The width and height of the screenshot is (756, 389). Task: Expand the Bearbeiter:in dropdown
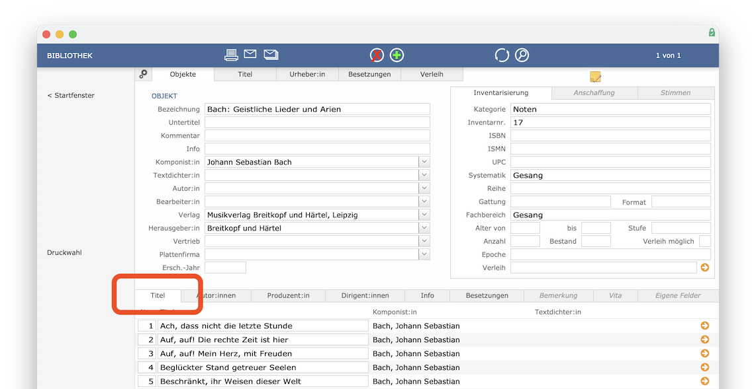(x=424, y=201)
